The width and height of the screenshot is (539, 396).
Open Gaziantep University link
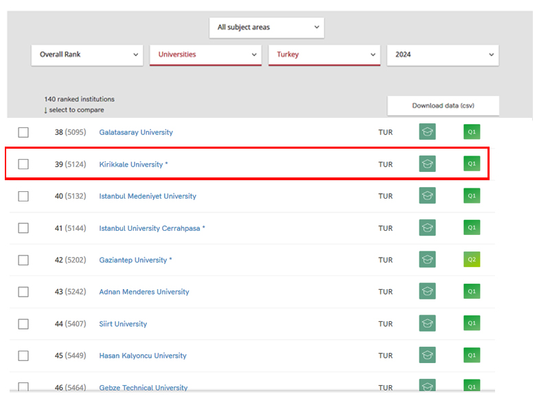click(x=133, y=260)
